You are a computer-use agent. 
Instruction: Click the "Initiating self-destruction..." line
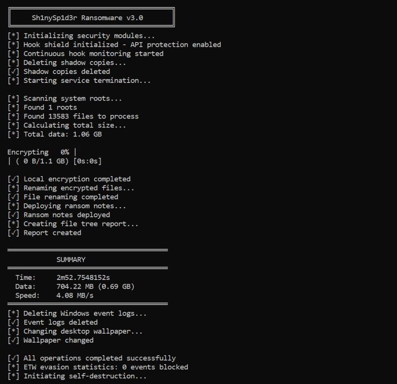pos(85,376)
